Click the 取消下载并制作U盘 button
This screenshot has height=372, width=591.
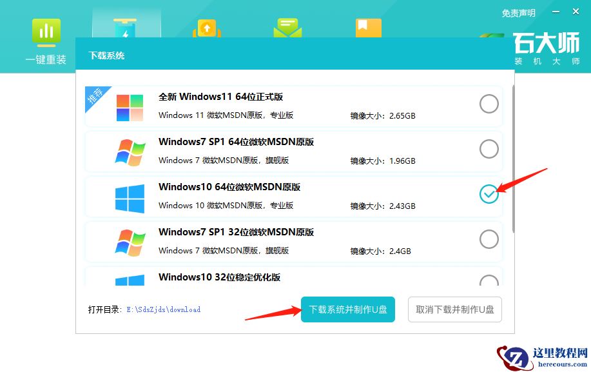(x=454, y=309)
